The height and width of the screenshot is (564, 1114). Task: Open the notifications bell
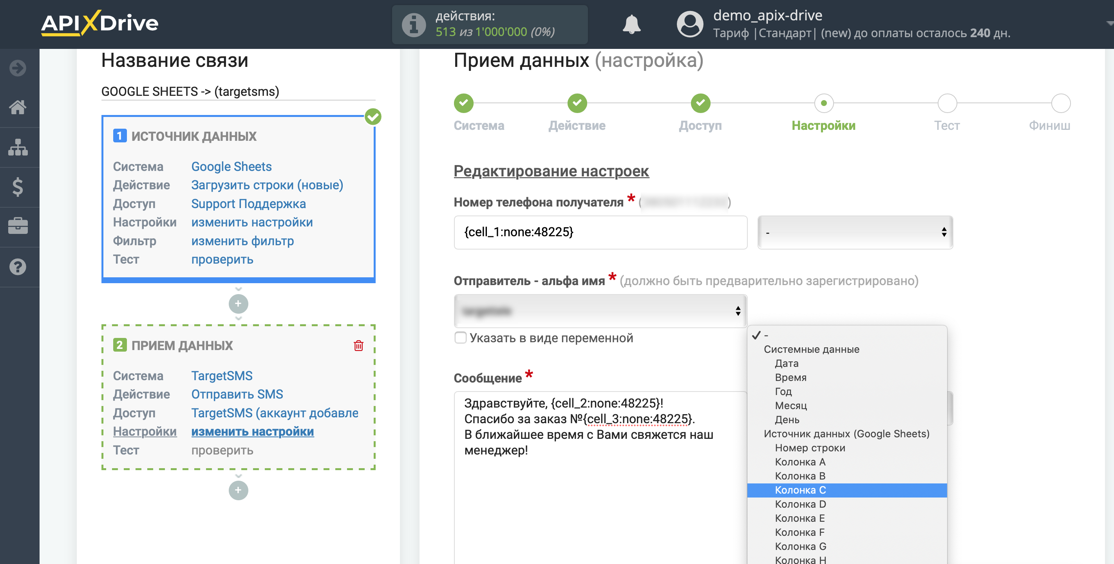(631, 24)
